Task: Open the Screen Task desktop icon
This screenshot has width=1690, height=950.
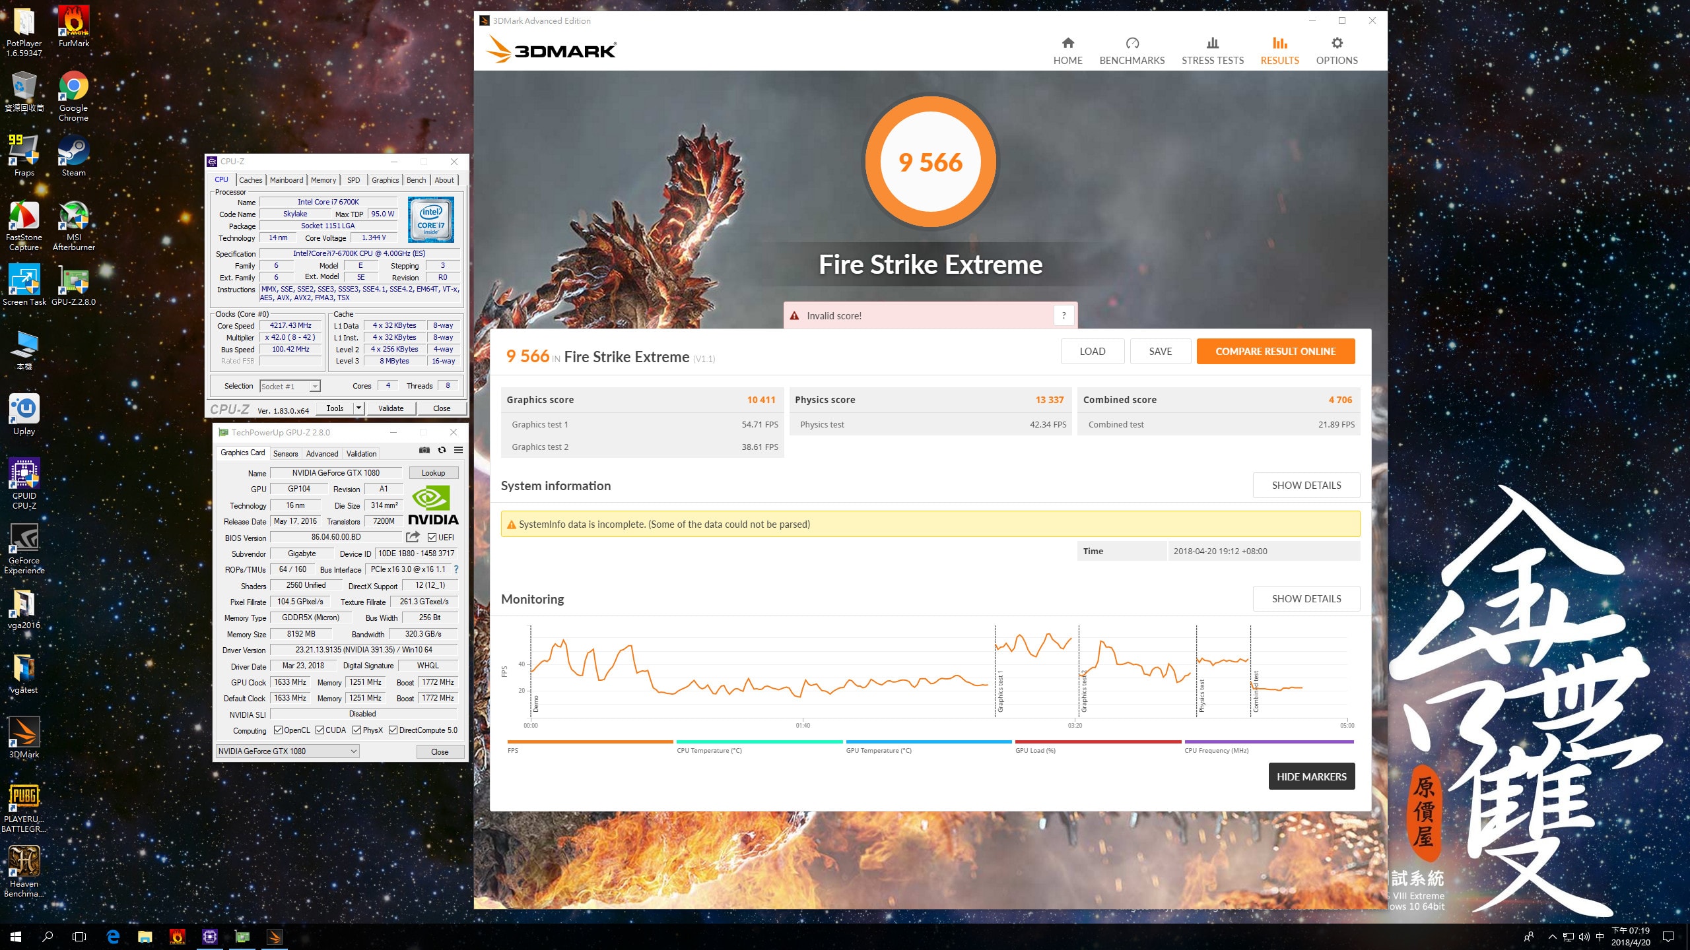Action: 24,285
